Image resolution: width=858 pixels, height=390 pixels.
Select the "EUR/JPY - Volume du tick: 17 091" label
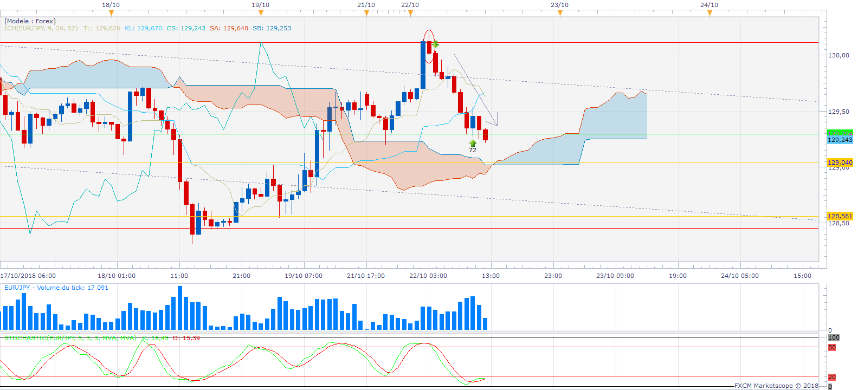(56, 288)
